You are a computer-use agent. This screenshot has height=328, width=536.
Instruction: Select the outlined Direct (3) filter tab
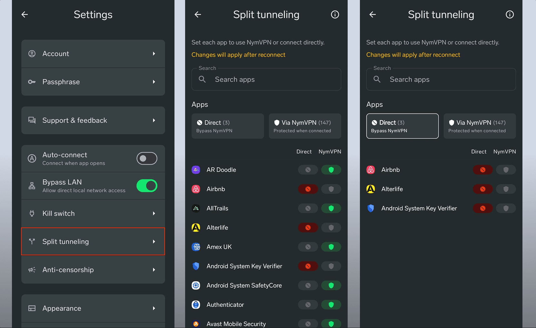pos(402,126)
